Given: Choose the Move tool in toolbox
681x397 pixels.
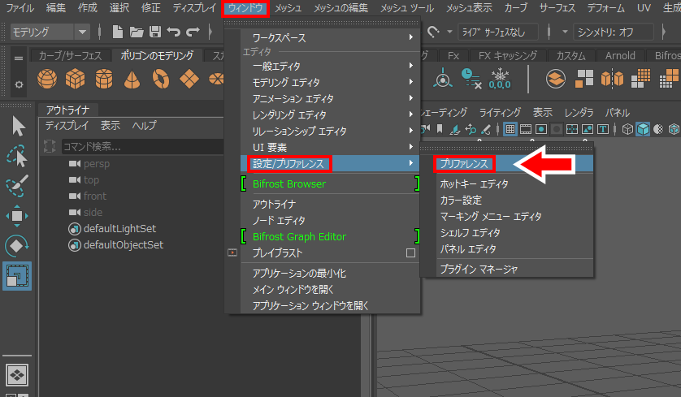Looking at the screenshot, I should [18, 215].
